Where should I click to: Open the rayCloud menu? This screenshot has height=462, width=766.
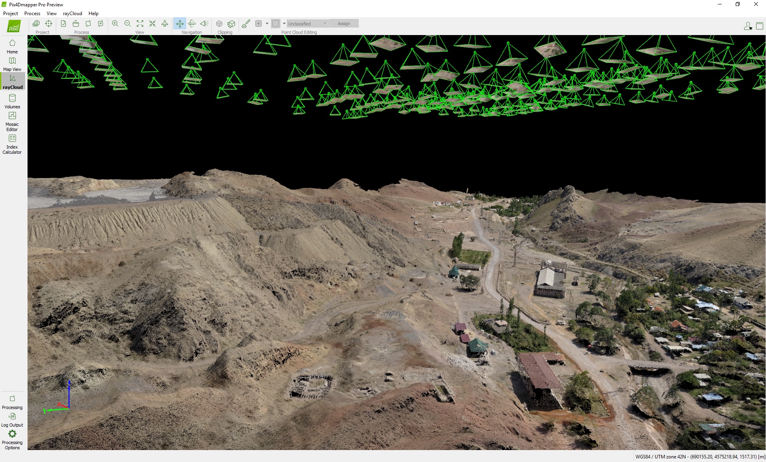(72, 13)
